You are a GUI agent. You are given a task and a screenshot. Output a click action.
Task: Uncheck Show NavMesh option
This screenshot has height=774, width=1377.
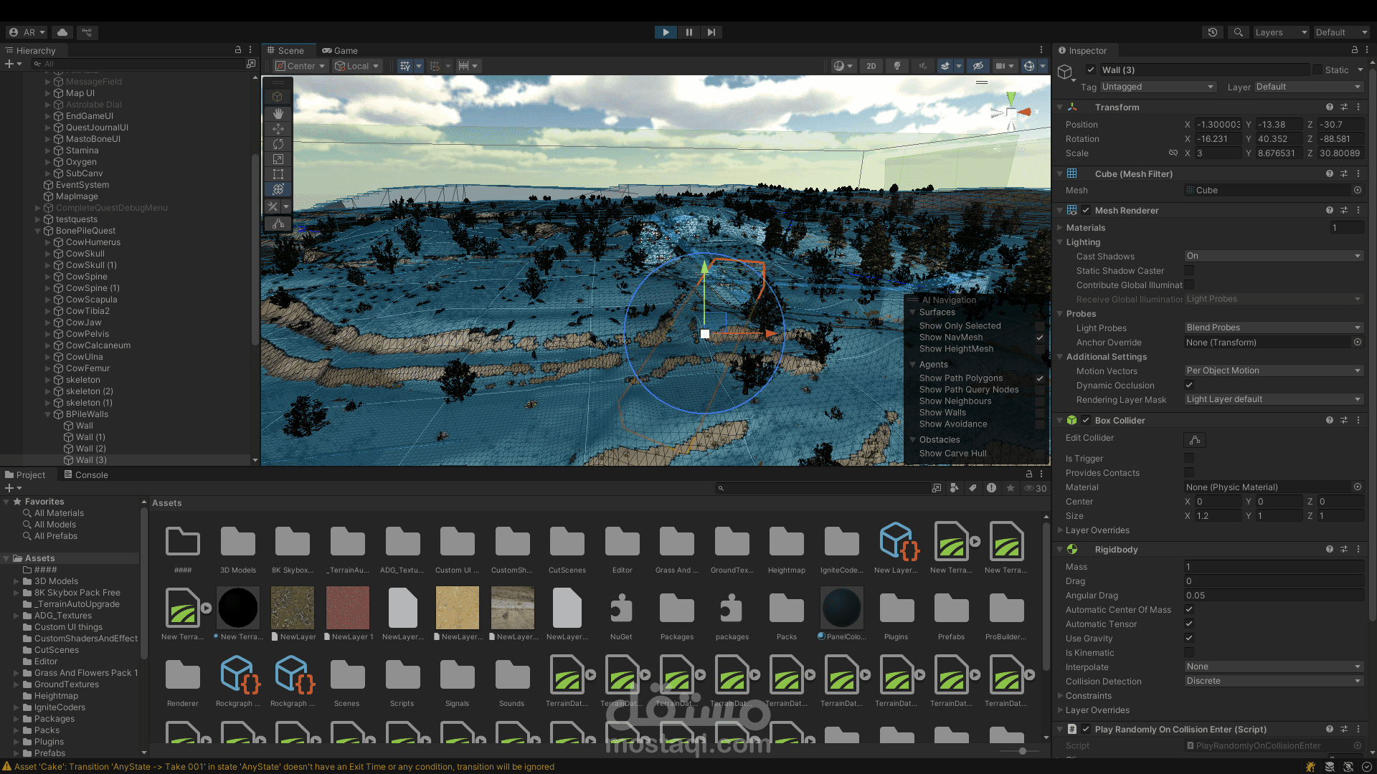point(1039,338)
